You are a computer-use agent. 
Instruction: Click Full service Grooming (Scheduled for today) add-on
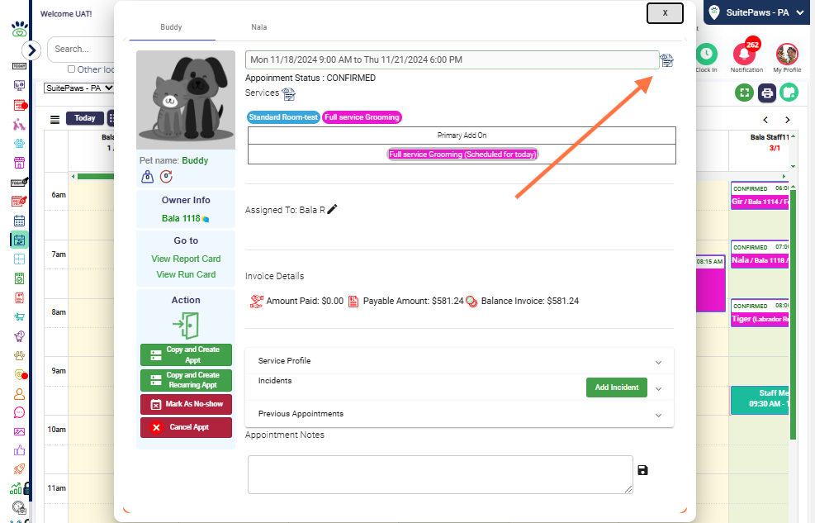coord(462,155)
